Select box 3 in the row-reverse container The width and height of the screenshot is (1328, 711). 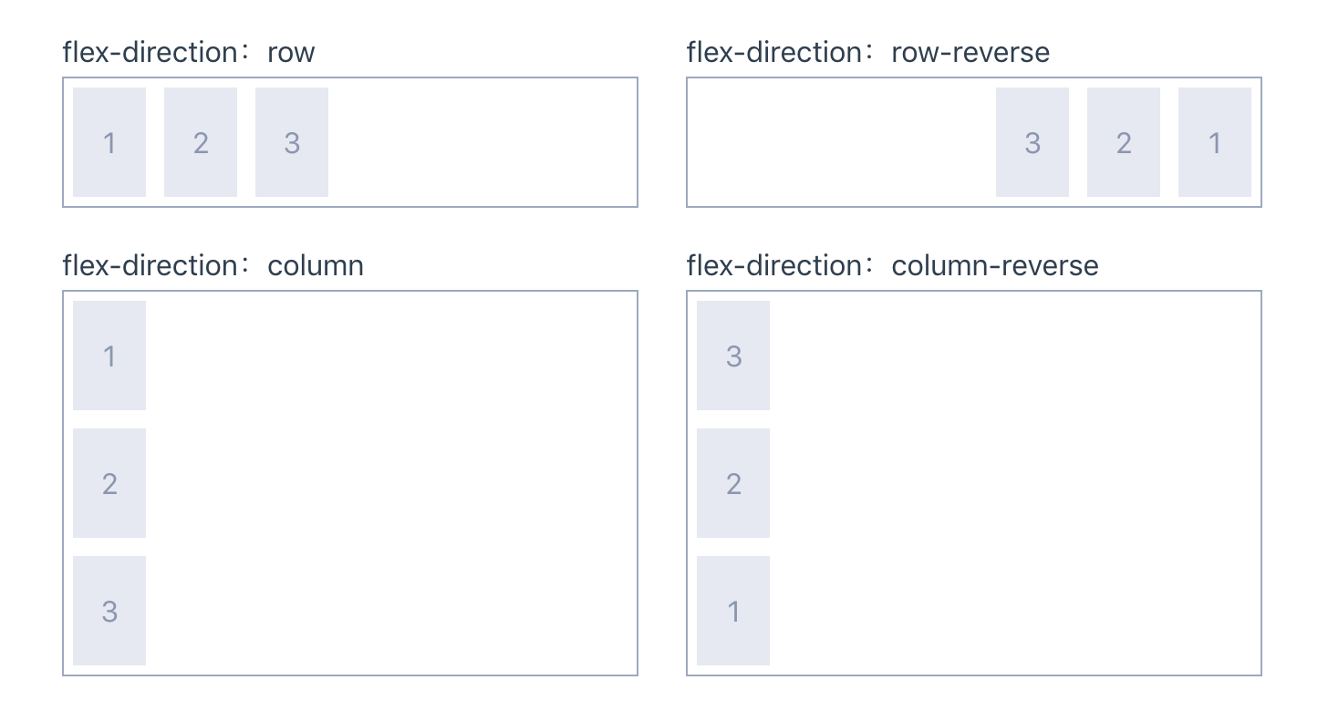click(1032, 142)
